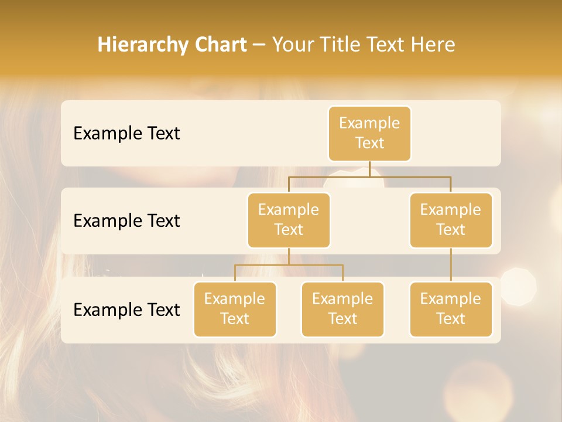This screenshot has height=422, width=562.
Task: Click the bold Hierarchy Chart title text
Action: coord(172,44)
